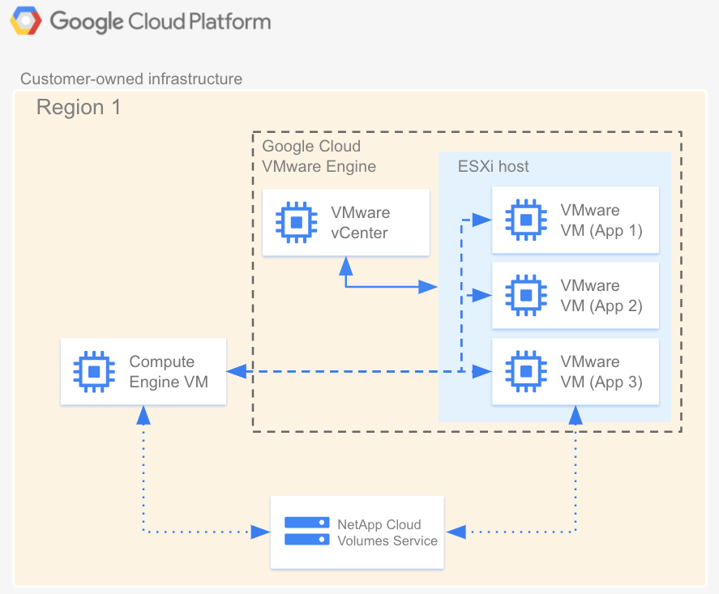The image size is (719, 594).
Task: Click the VMware VM (App 1) icon
Action: tap(524, 220)
